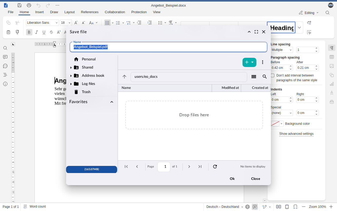Open the Editing mode dropdown
Image resolution: width=337 pixels, height=211 pixels.
tap(309, 13)
